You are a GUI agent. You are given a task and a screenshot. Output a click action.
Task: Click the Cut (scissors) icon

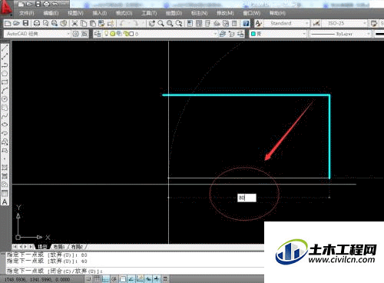[74, 24]
